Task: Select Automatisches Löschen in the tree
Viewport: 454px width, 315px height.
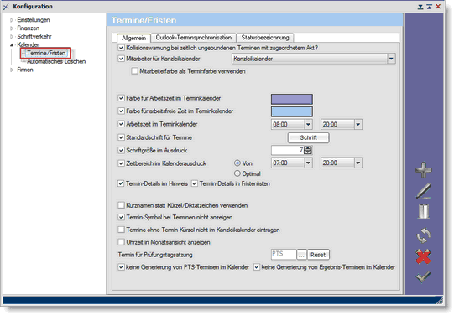Action: [x=56, y=61]
